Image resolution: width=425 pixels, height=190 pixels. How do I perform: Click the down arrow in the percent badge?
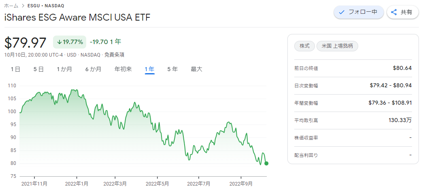point(59,42)
